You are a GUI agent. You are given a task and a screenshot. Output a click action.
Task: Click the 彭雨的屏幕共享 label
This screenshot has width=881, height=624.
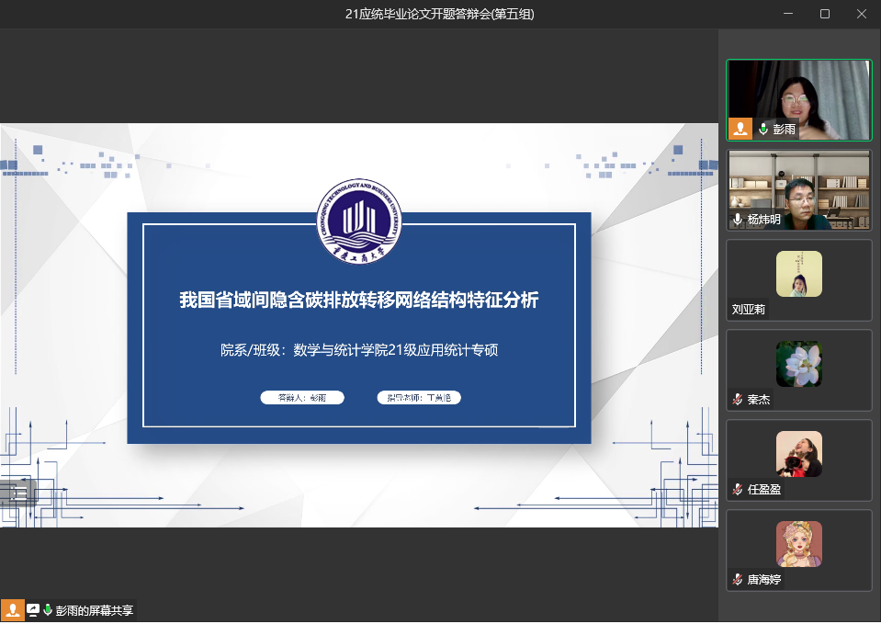tap(95, 610)
